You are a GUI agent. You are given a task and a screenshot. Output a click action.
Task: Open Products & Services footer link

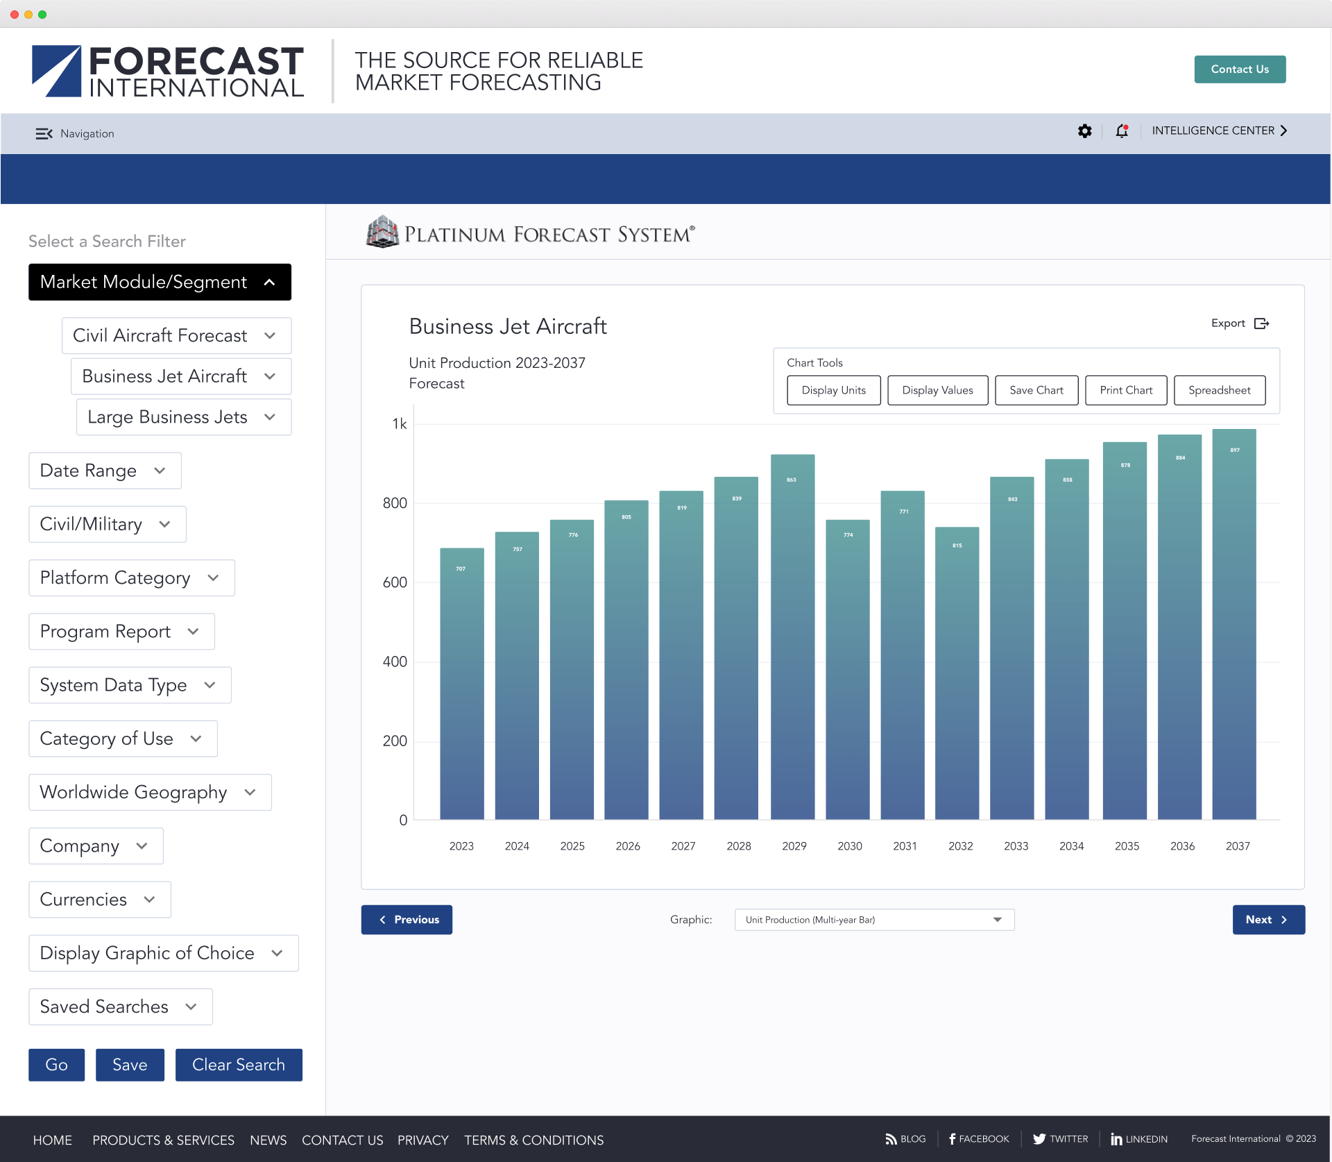coord(163,1140)
